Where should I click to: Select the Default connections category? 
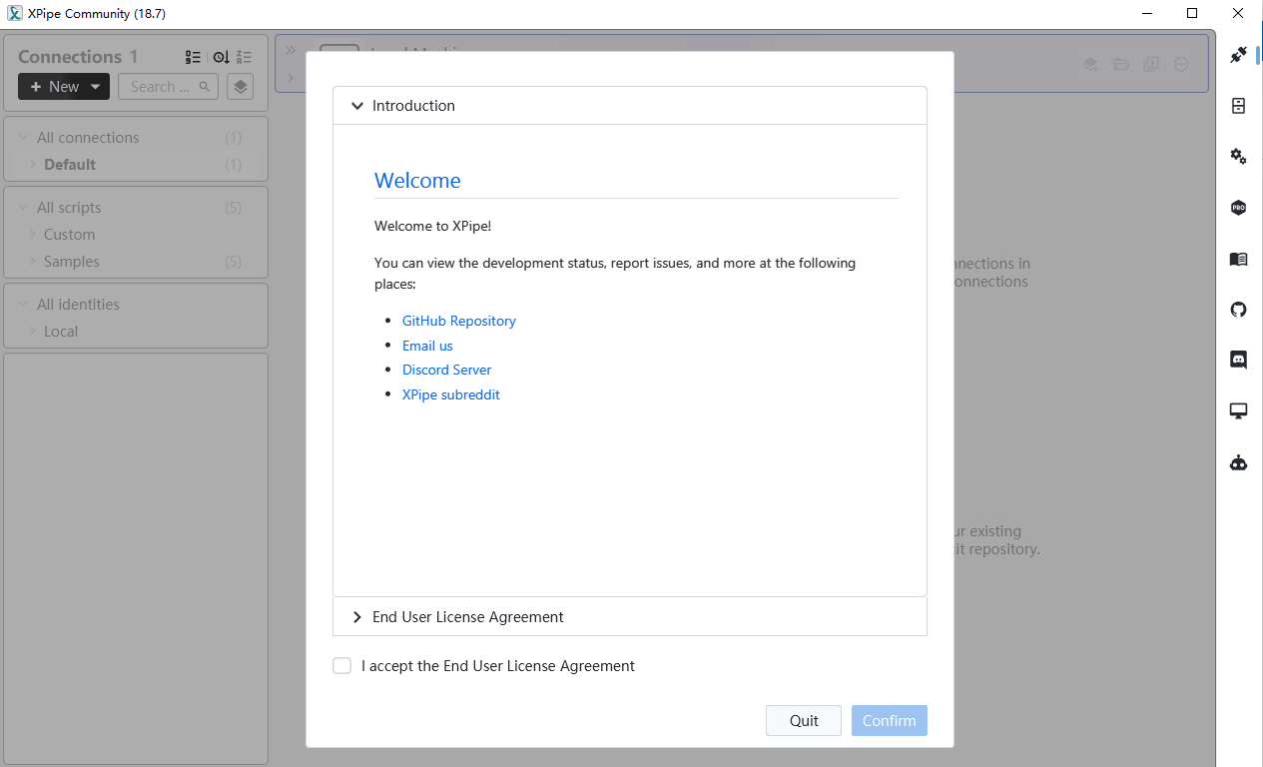tap(136, 165)
